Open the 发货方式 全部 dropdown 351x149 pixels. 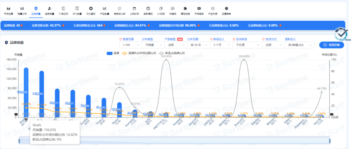coord(274,45)
